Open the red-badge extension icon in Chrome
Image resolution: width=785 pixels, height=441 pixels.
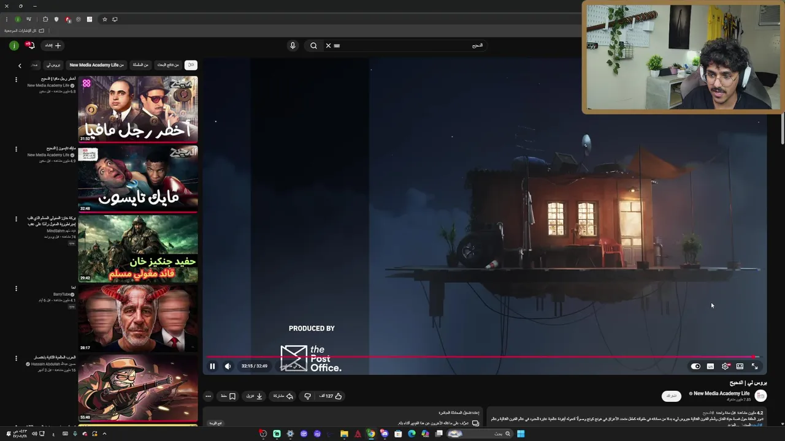coord(67,19)
